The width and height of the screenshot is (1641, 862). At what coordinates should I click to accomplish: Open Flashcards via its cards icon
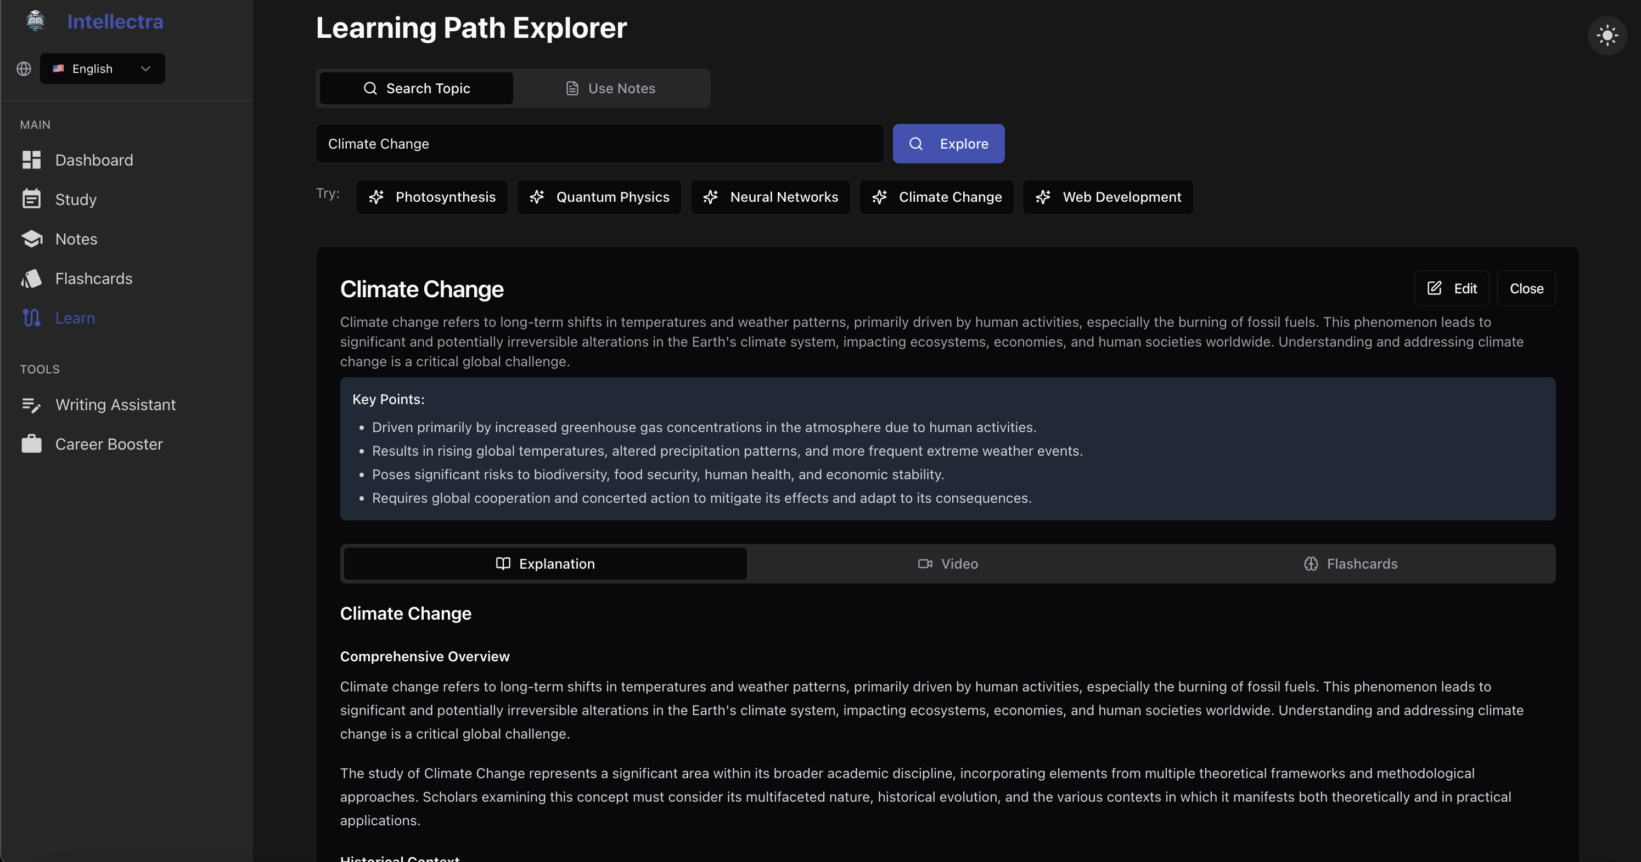point(31,278)
